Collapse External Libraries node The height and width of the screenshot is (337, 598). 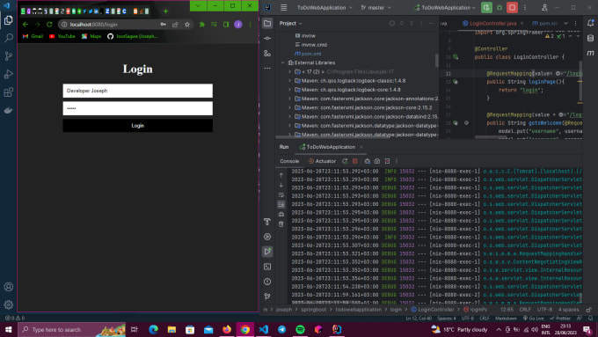tap(282, 62)
